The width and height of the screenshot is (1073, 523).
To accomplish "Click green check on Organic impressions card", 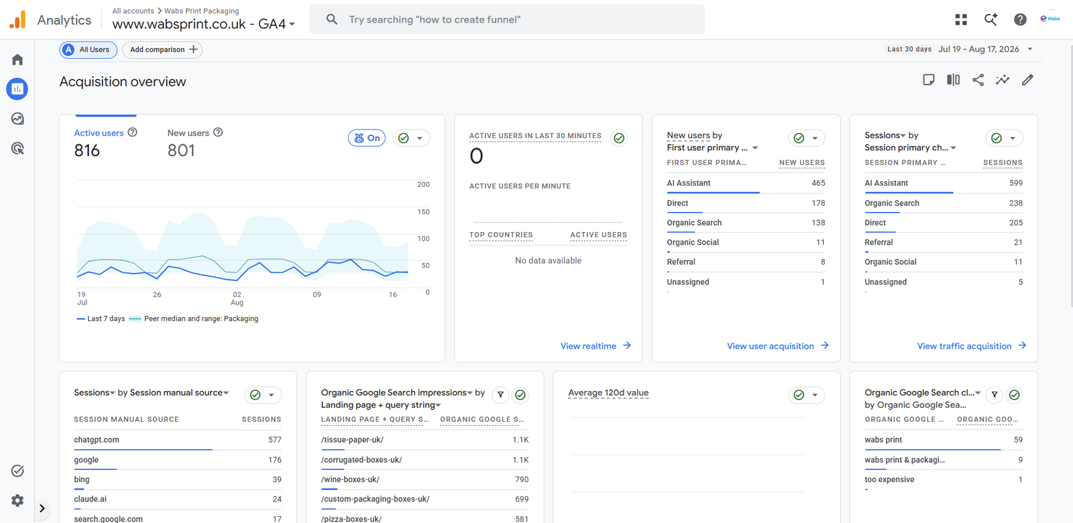I will 520,395.
